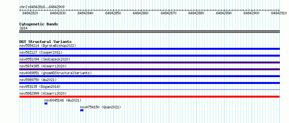Image resolution: width=289 pixels, height=123 pixels.
Task: Click the DGV Structural Variants track heading
Action: (x=45, y=42)
